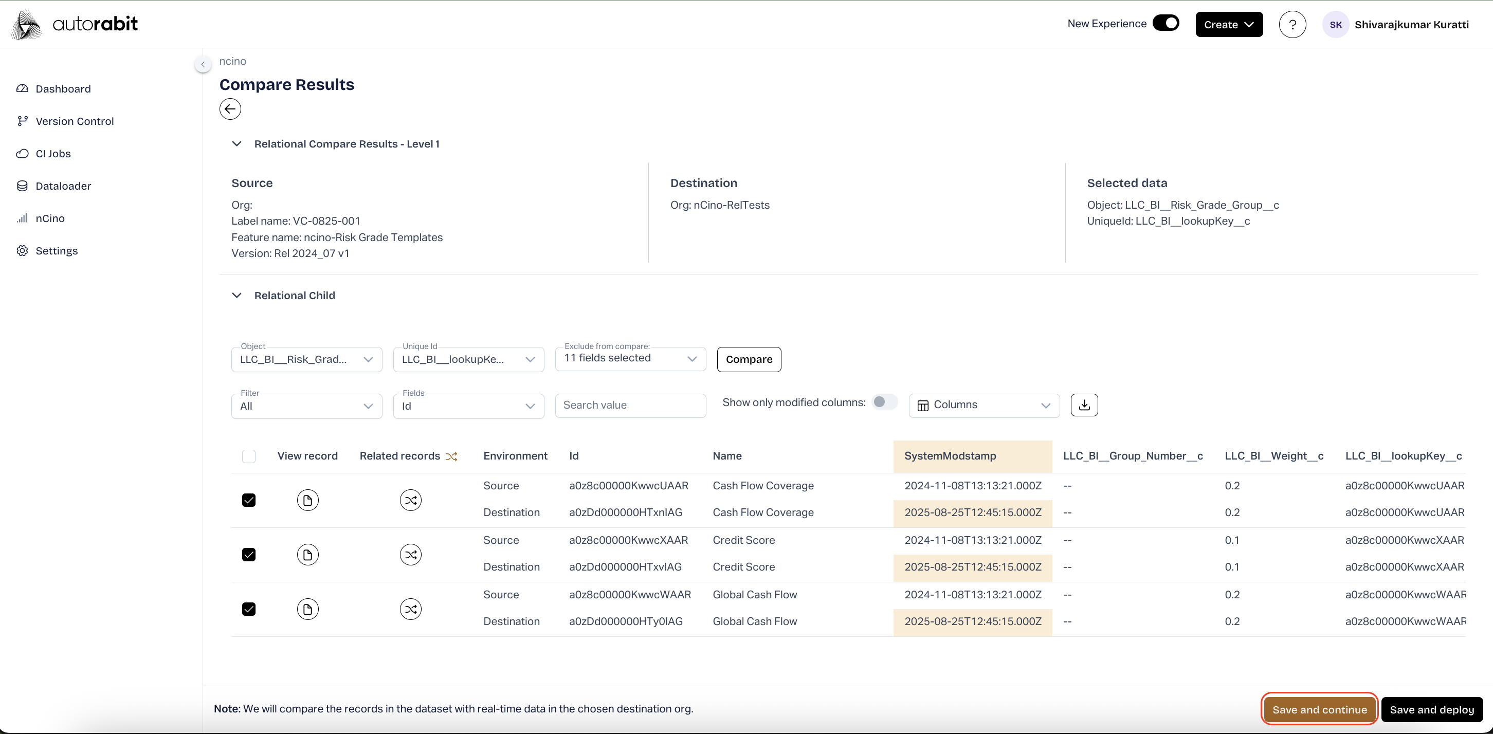
Task: Open related records for Credit Score row
Action: (x=410, y=555)
